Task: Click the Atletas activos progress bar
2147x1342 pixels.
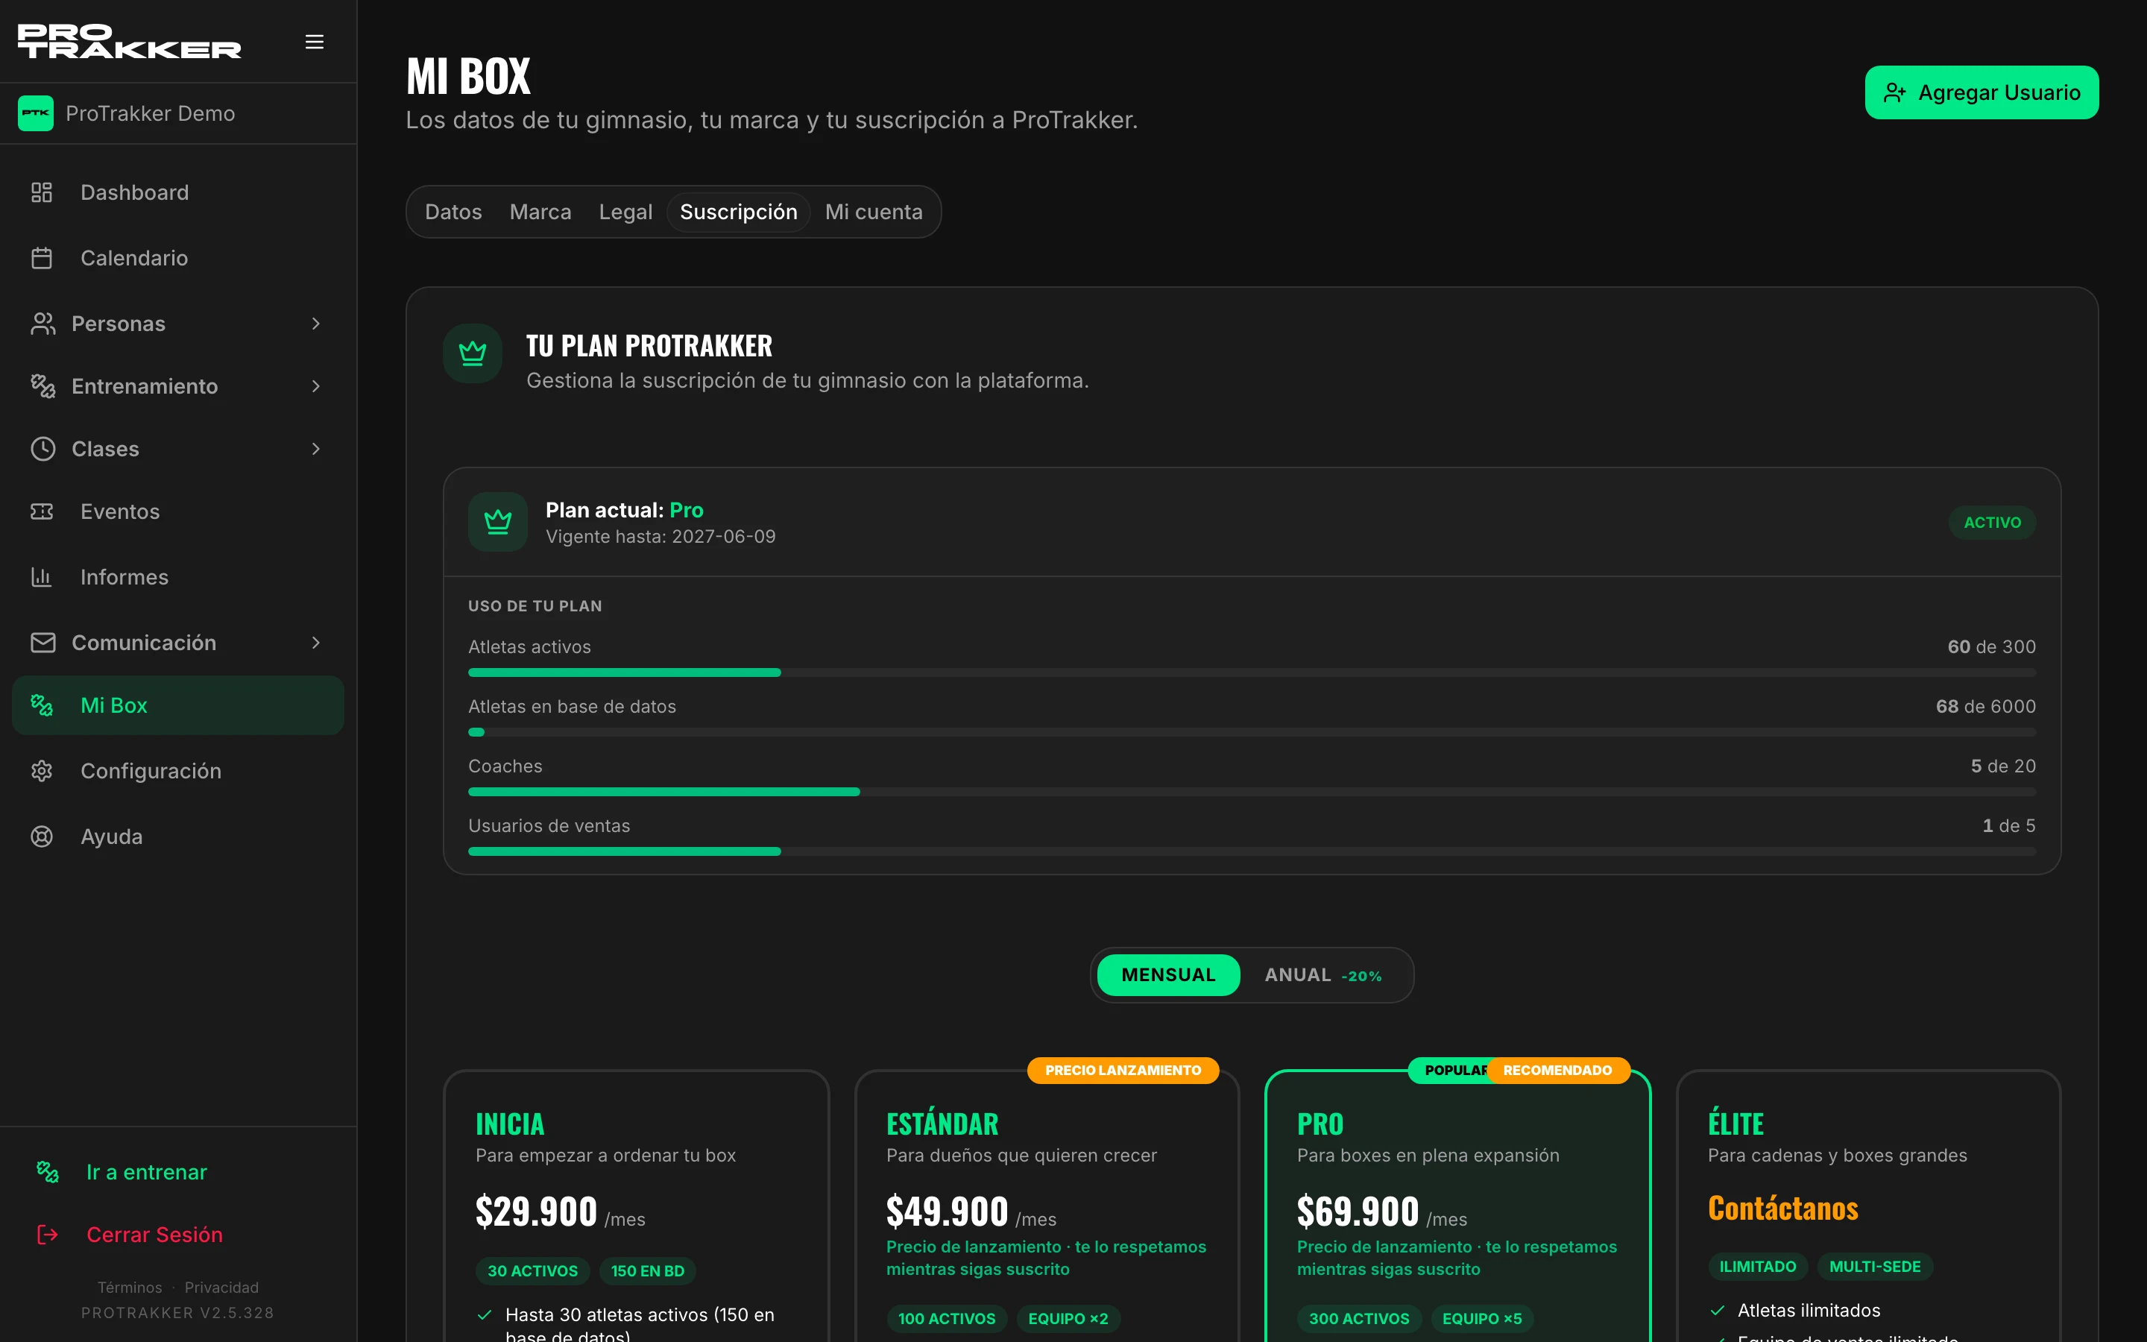Action: (1252, 672)
